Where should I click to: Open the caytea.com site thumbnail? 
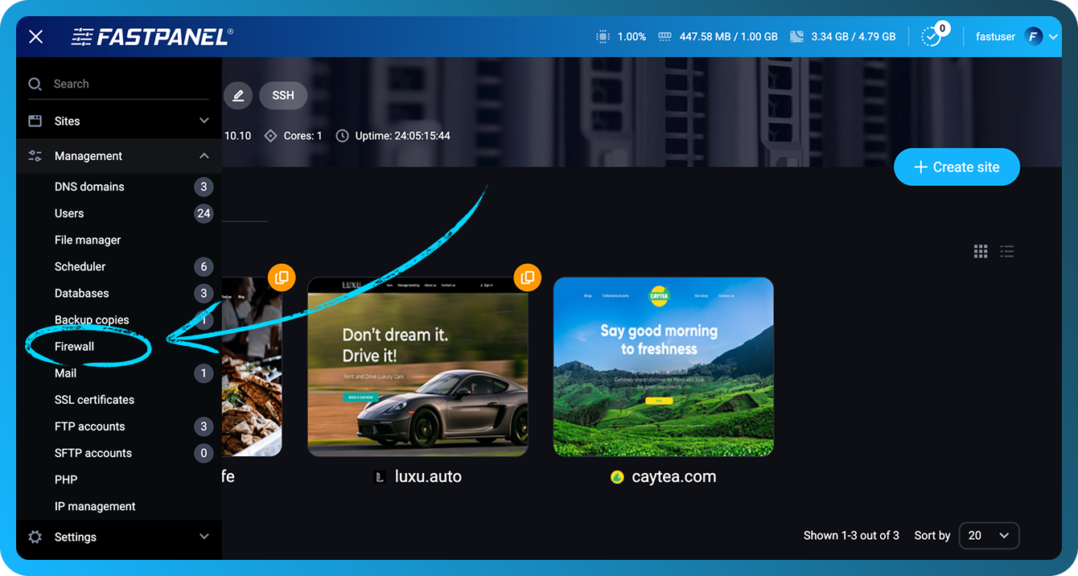(x=663, y=366)
